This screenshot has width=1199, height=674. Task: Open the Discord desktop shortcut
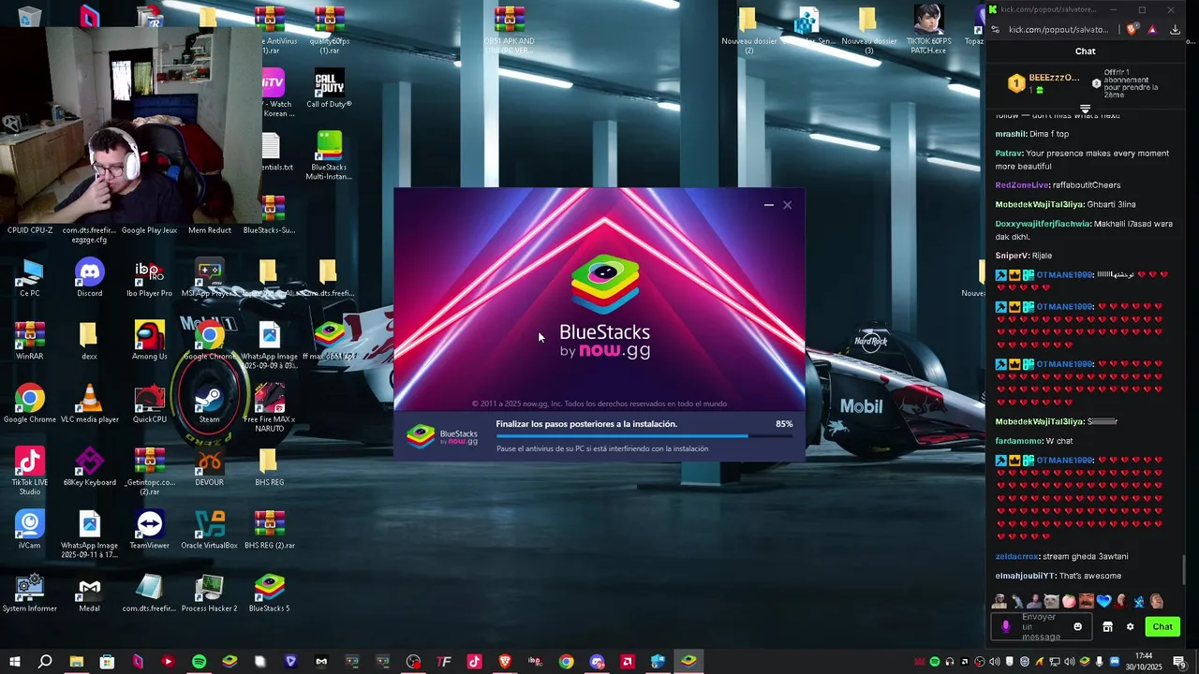[x=90, y=278]
